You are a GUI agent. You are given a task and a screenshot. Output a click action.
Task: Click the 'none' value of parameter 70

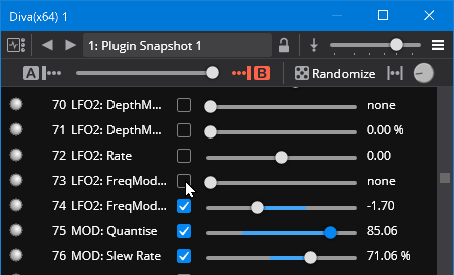click(x=381, y=106)
